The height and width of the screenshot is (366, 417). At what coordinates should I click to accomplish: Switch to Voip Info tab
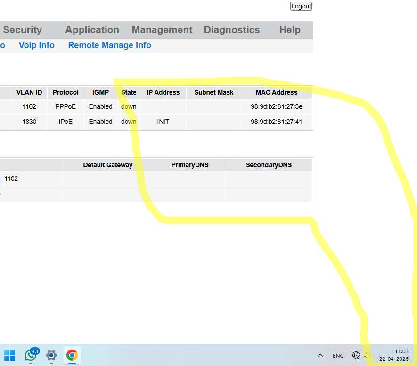(36, 45)
